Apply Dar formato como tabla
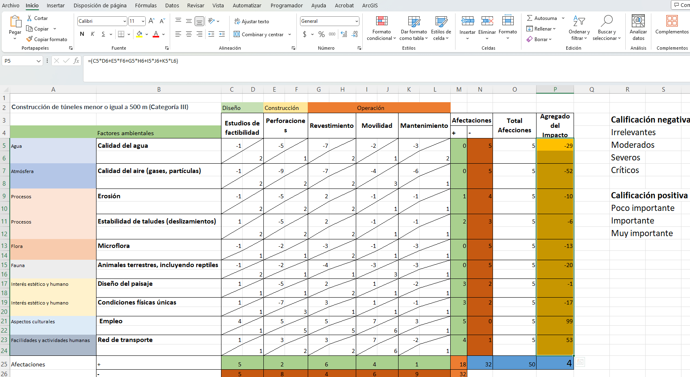This screenshot has width=690, height=377. (x=413, y=28)
